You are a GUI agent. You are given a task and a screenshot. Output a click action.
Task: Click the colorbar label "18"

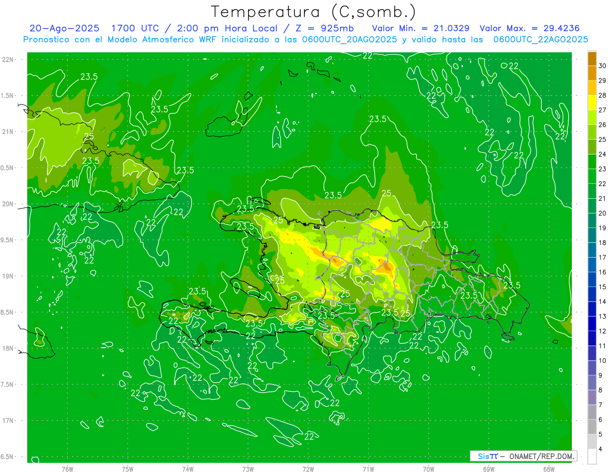(603, 242)
